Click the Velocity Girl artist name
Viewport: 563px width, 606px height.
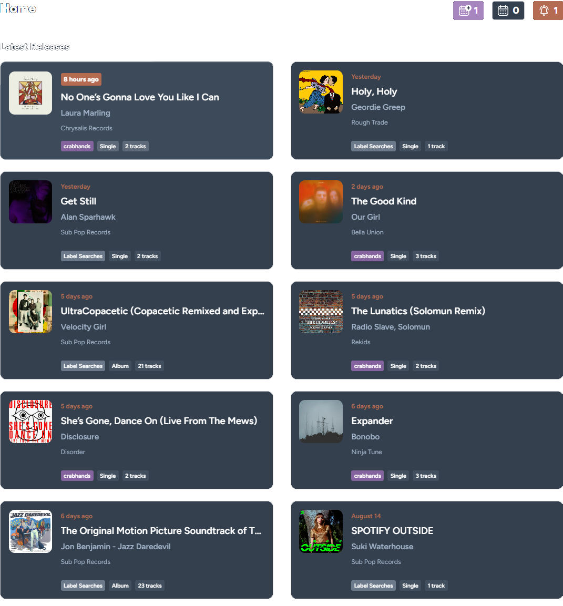(84, 327)
